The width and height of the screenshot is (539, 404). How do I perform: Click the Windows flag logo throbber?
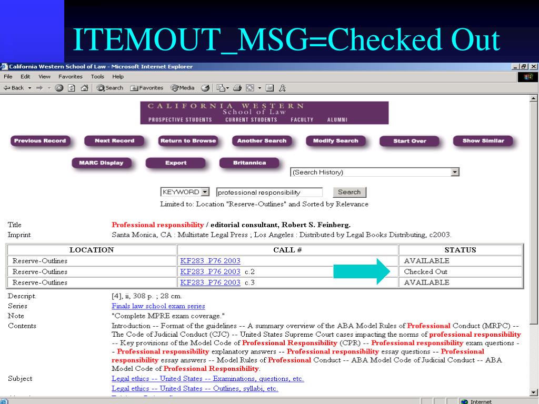[528, 77]
